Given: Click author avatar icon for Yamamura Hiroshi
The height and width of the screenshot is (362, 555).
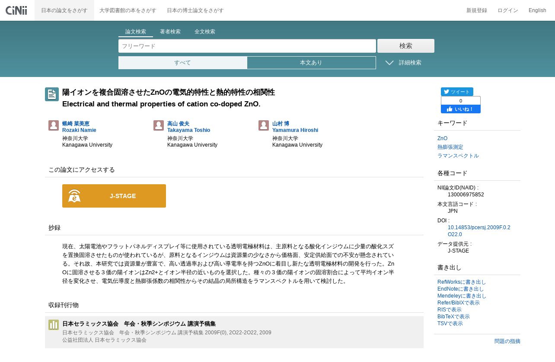Looking at the screenshot, I should point(264,125).
